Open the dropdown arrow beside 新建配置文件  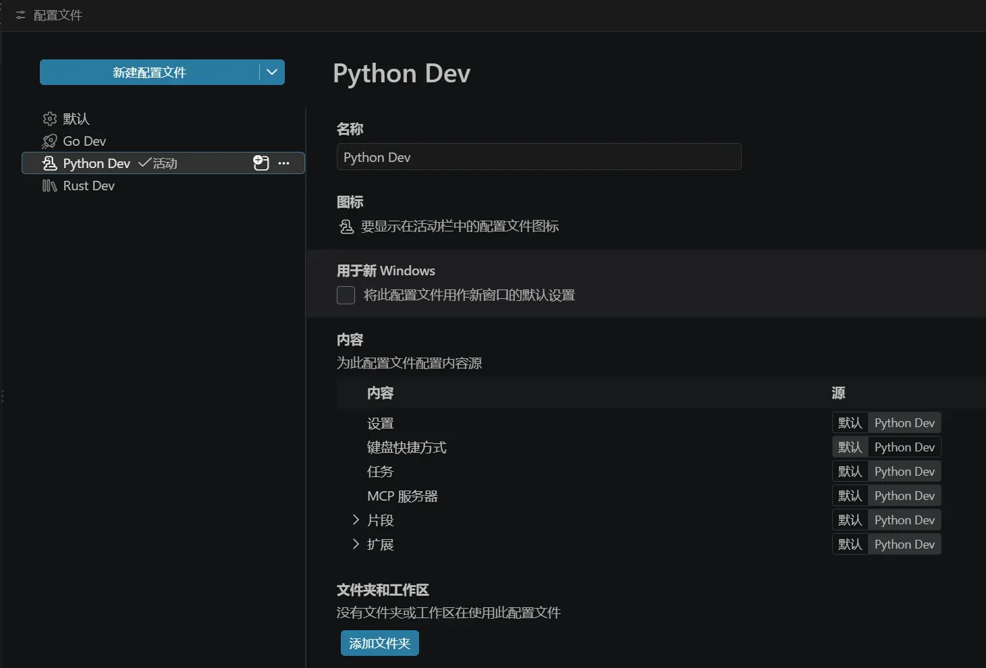click(272, 72)
